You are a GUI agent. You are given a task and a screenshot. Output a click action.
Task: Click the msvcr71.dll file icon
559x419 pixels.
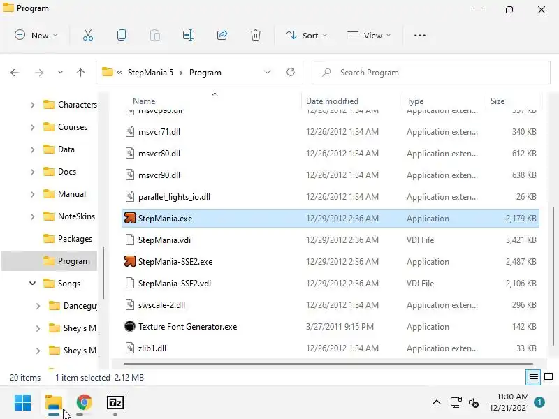click(130, 131)
